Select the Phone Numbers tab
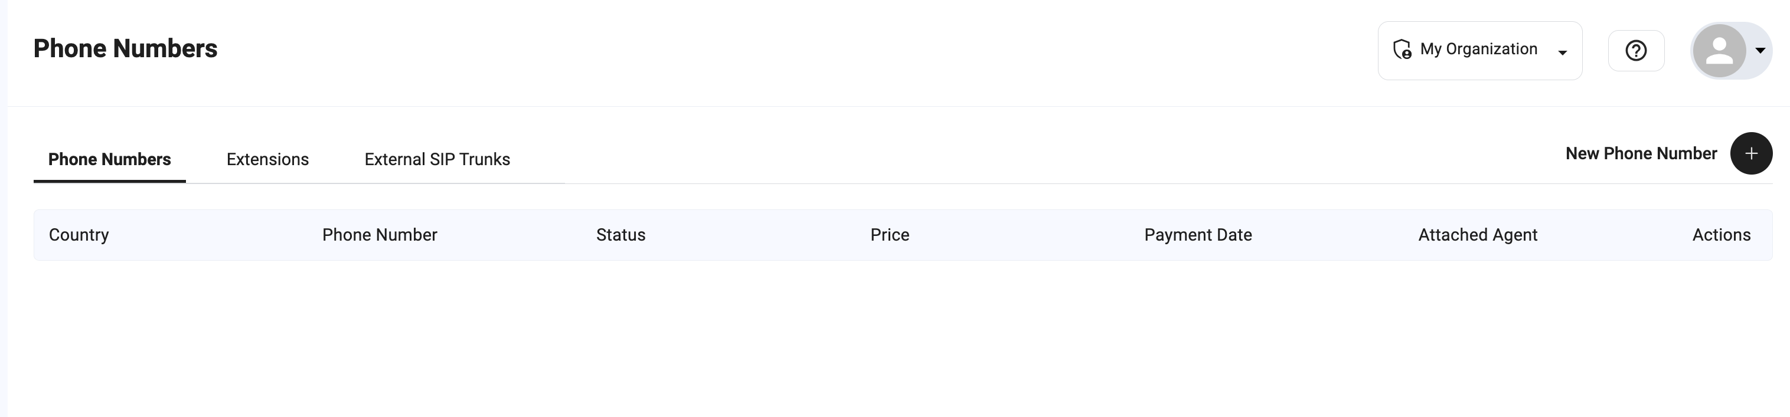This screenshot has height=417, width=1790. click(x=109, y=160)
